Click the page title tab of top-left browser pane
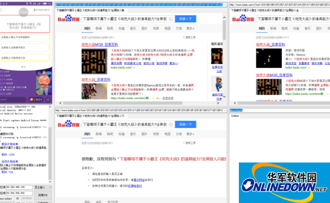Viewport: 330px width, 203px height. click(x=91, y=10)
